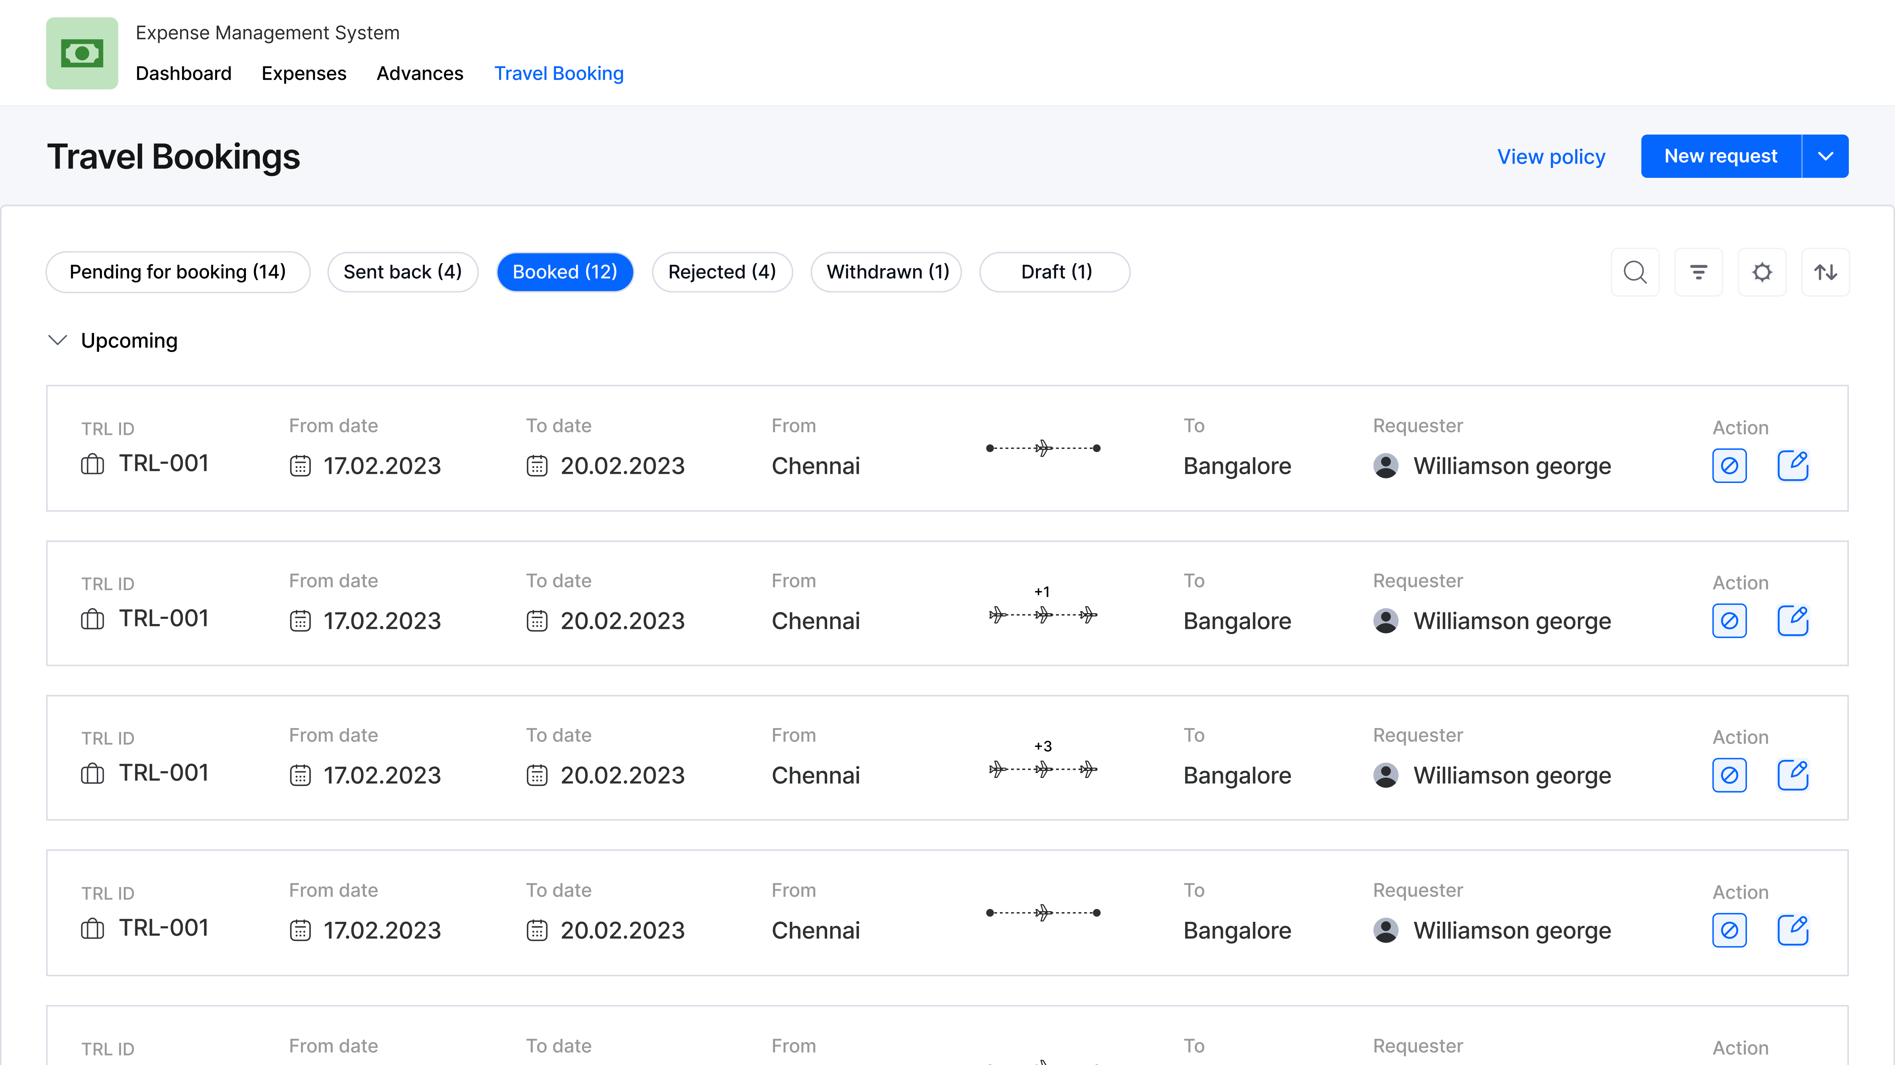The height and width of the screenshot is (1065, 1895).
Task: Click requester avatar in the +3 stops row
Action: [x=1386, y=775]
